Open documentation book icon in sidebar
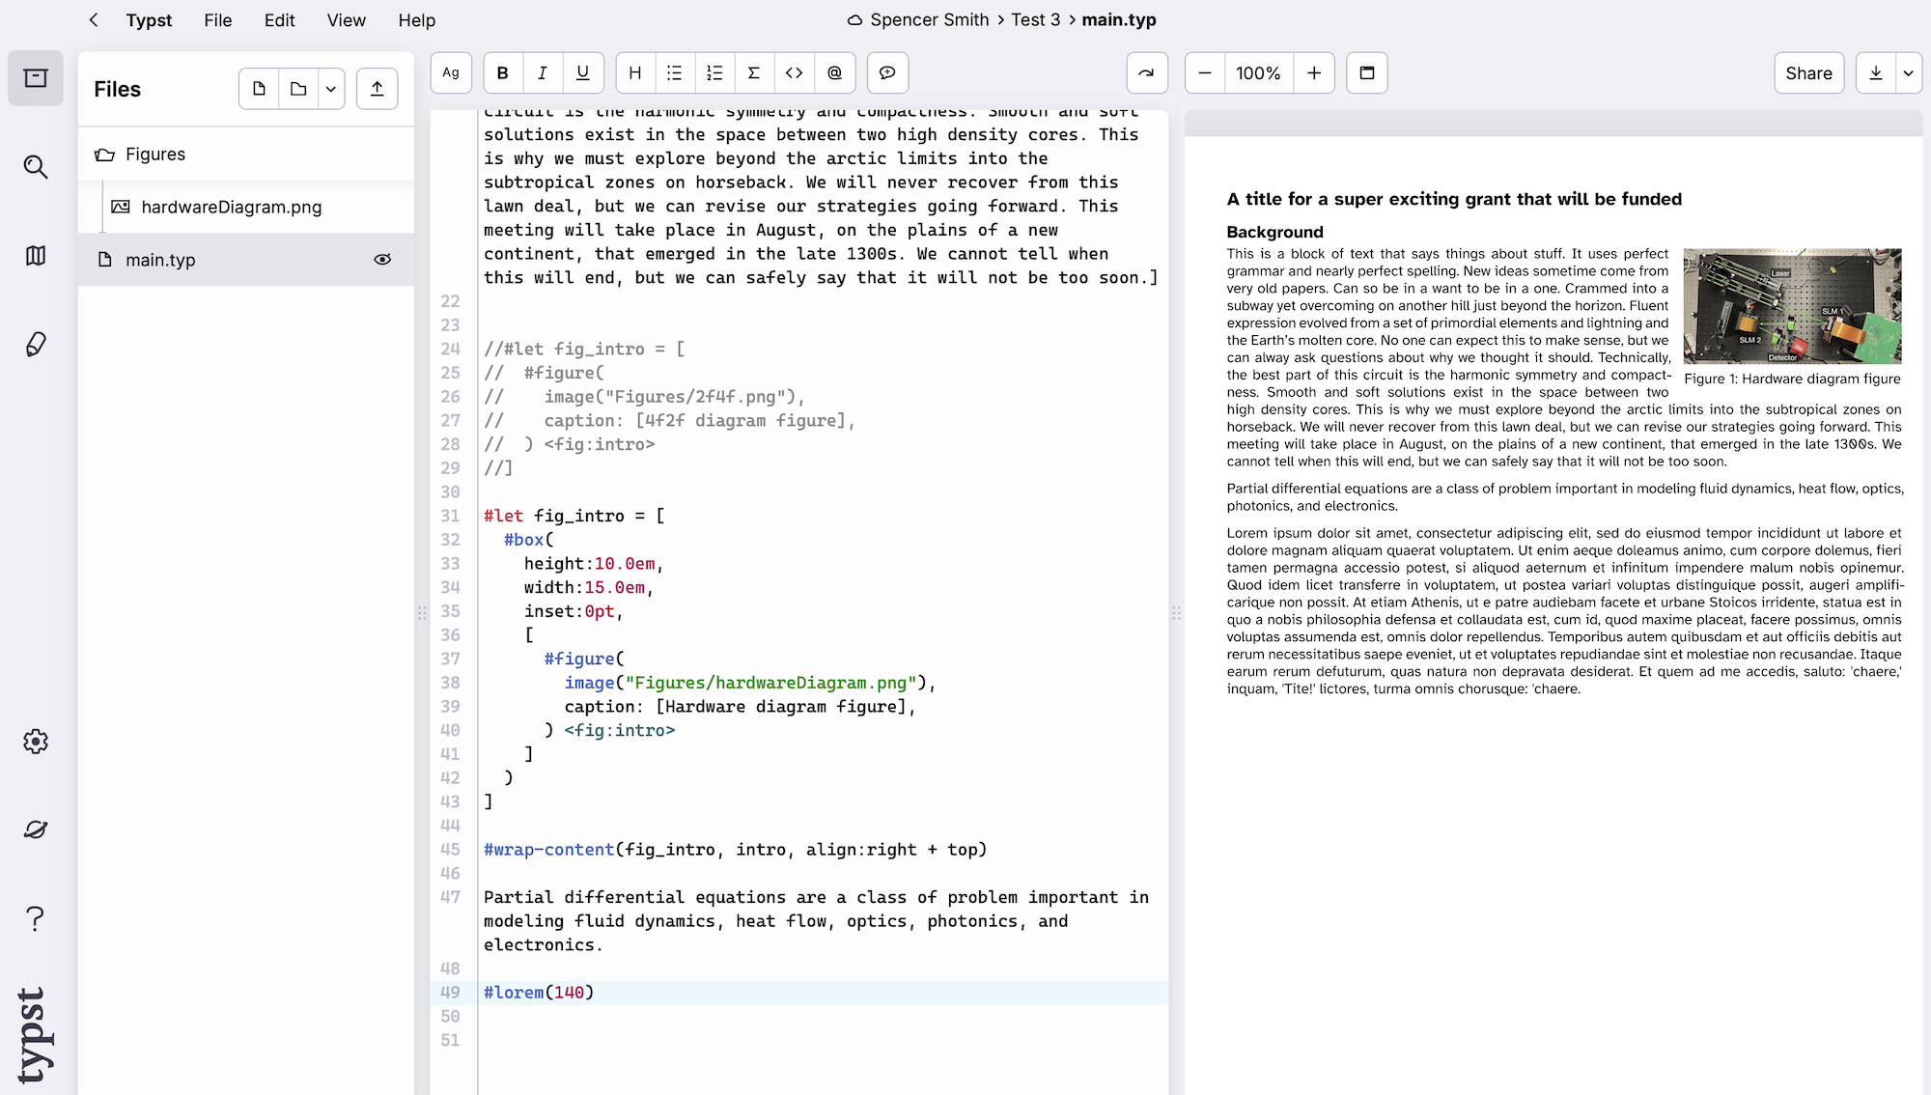Screen dimensions: 1931x1095 click(36, 256)
